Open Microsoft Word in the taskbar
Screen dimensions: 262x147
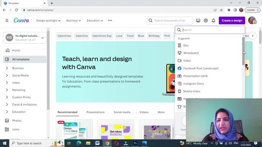[97, 143]
